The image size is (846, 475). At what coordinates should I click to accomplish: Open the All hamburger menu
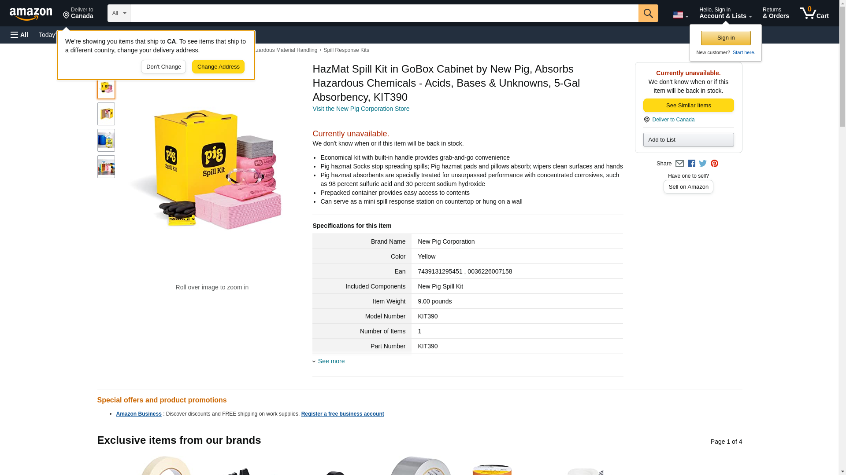[19, 35]
